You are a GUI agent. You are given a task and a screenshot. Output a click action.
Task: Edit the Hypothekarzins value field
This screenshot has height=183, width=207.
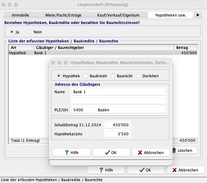117,134
